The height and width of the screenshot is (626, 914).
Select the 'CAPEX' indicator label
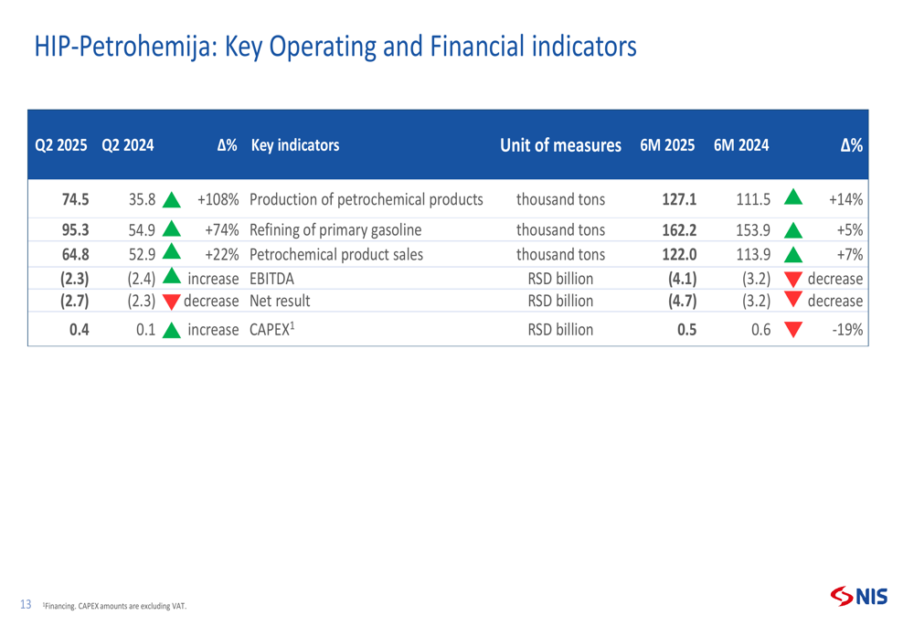(x=271, y=329)
